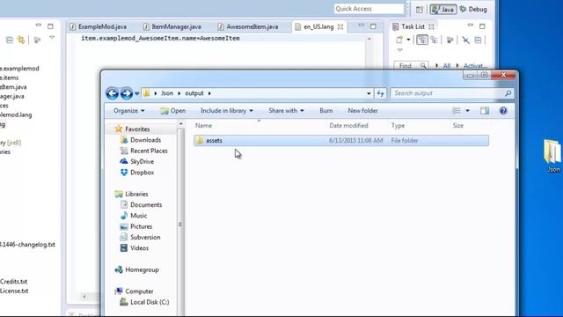The image size is (563, 317).
Task: Open the Organize menu
Action: 129,111
